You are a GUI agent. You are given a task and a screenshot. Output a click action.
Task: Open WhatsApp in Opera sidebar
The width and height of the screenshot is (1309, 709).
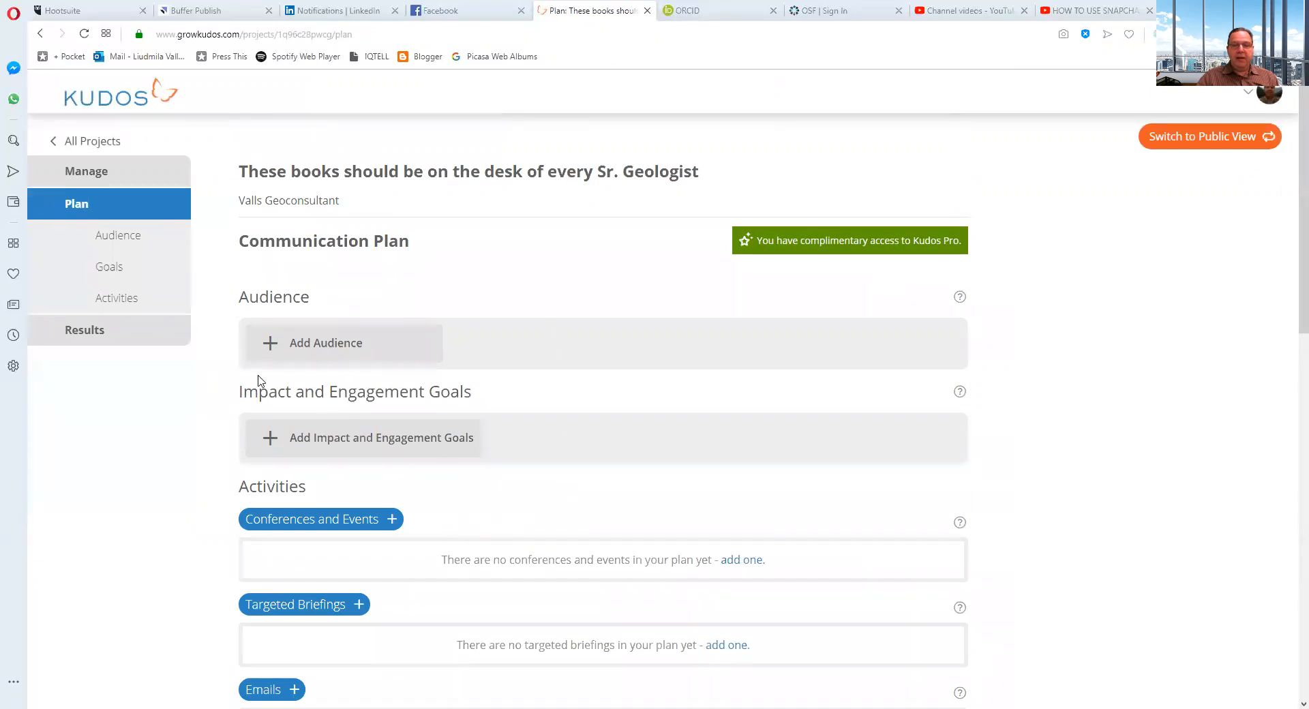click(13, 100)
